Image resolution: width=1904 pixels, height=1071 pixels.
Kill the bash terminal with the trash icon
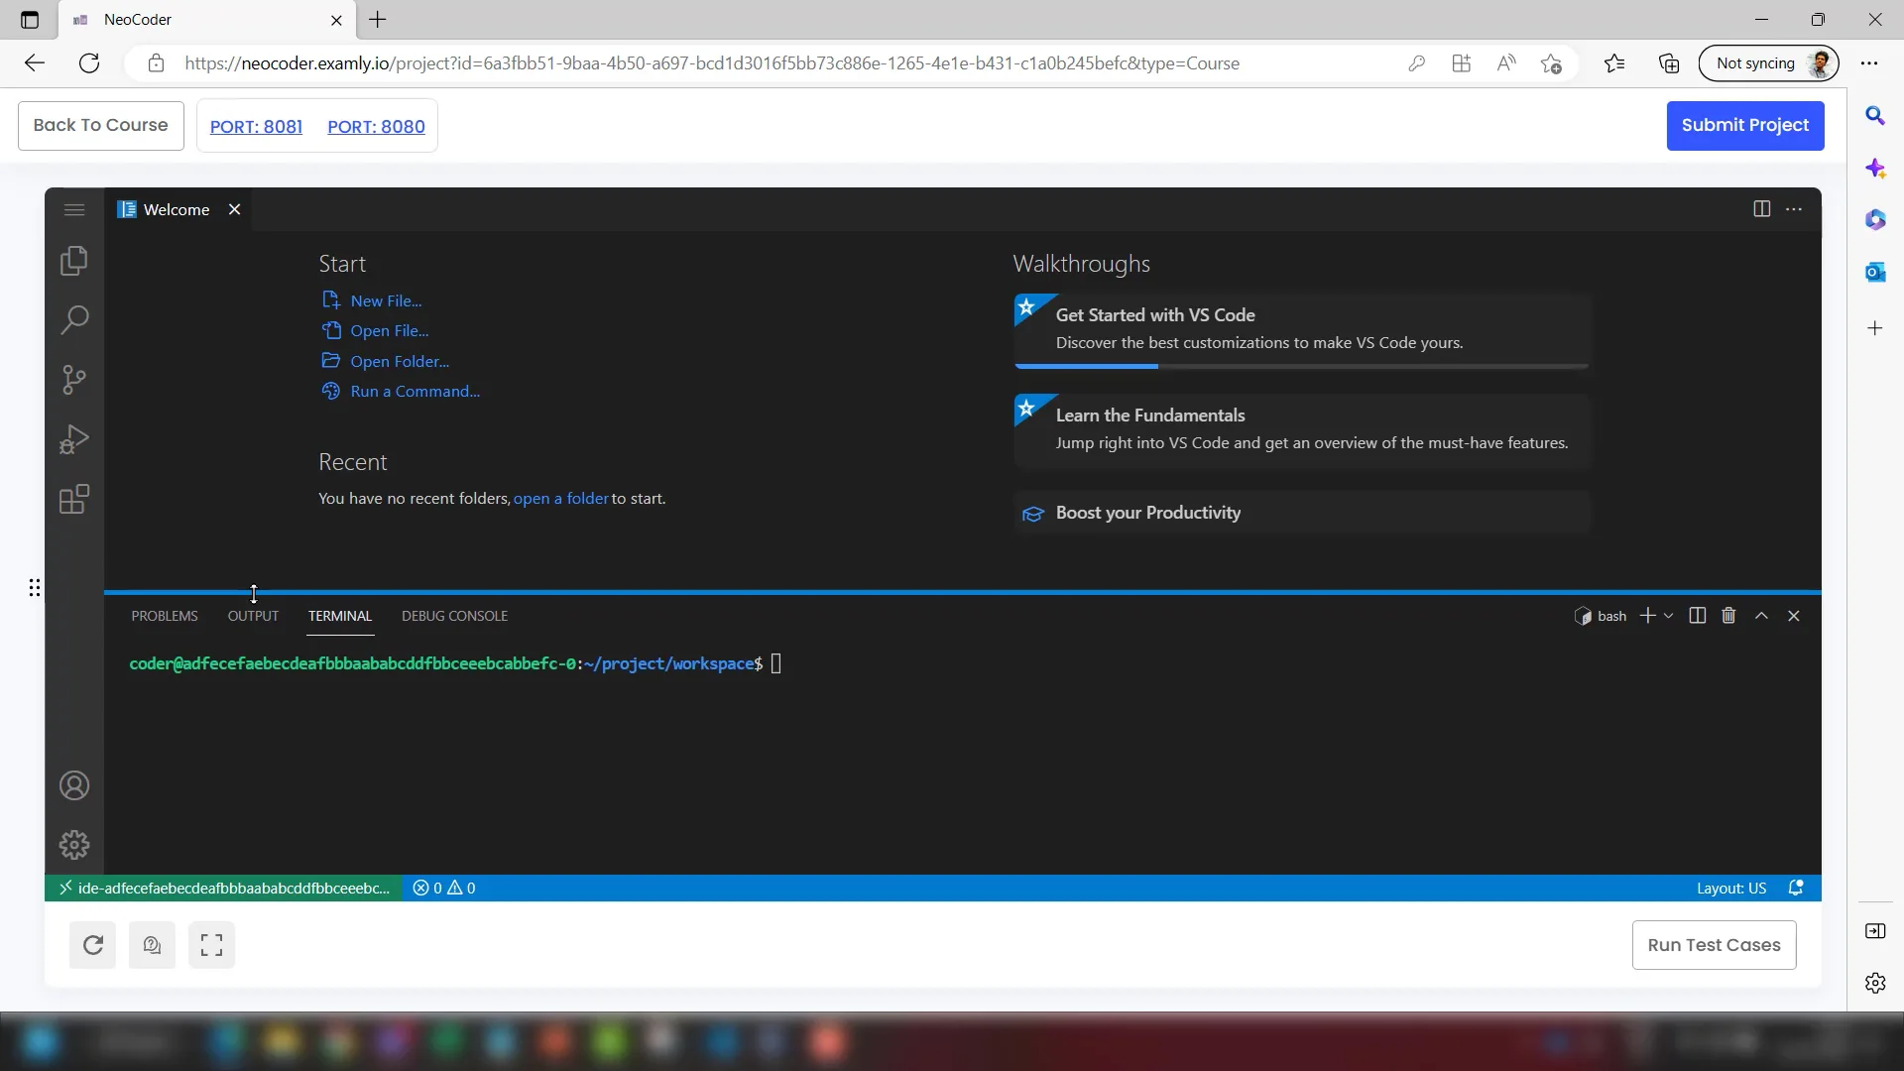pos(1727,615)
